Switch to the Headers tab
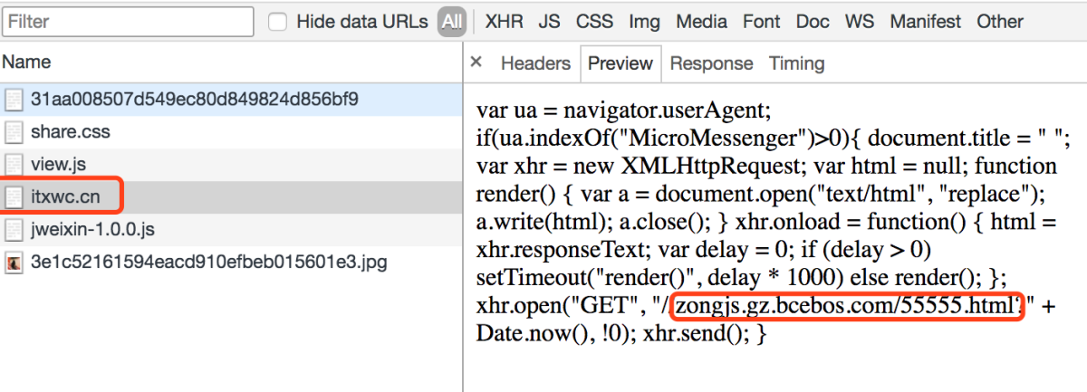 pyautogui.click(x=535, y=63)
